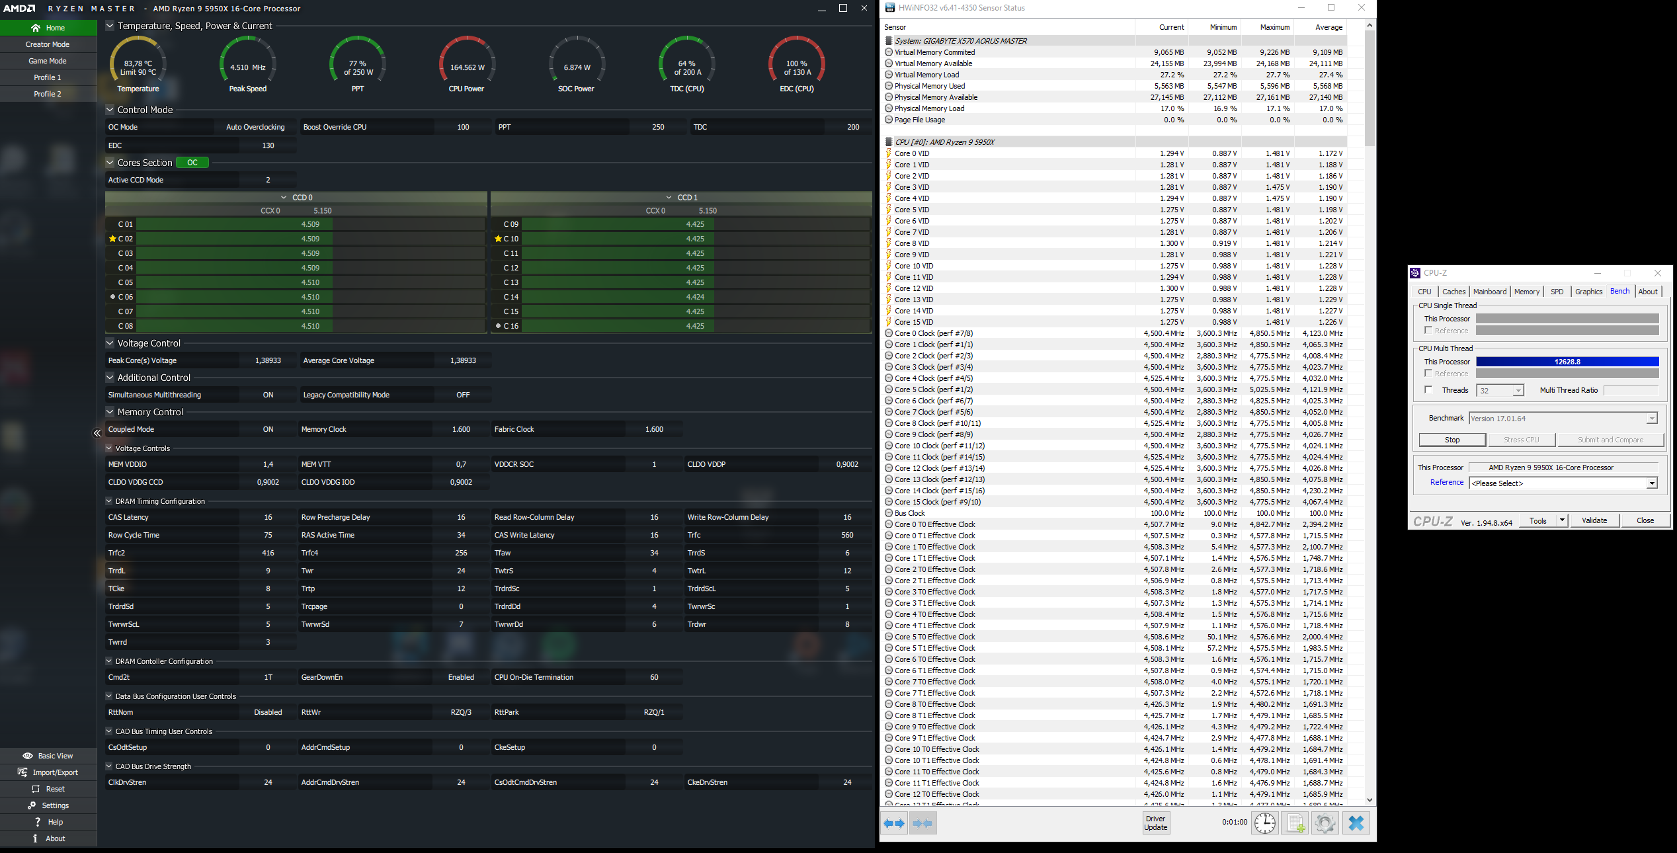Click Stop in CPU-Z benchmark
Image resolution: width=1677 pixels, height=853 pixels.
1452,440
